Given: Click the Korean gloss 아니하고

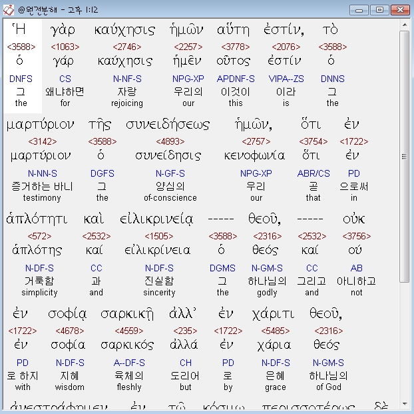Looking at the screenshot, I should [357, 281].
